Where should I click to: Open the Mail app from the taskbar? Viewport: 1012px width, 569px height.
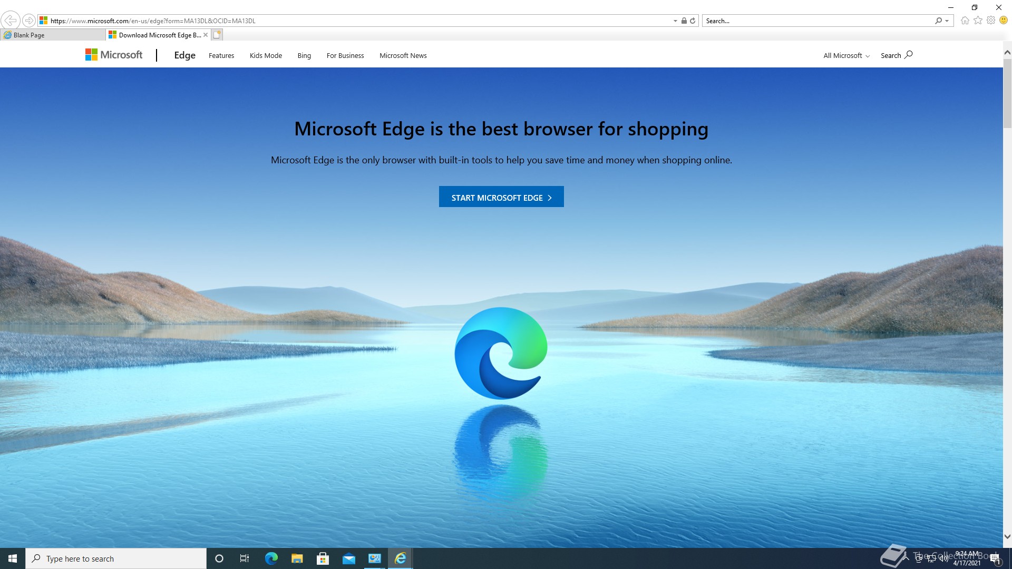pos(348,558)
